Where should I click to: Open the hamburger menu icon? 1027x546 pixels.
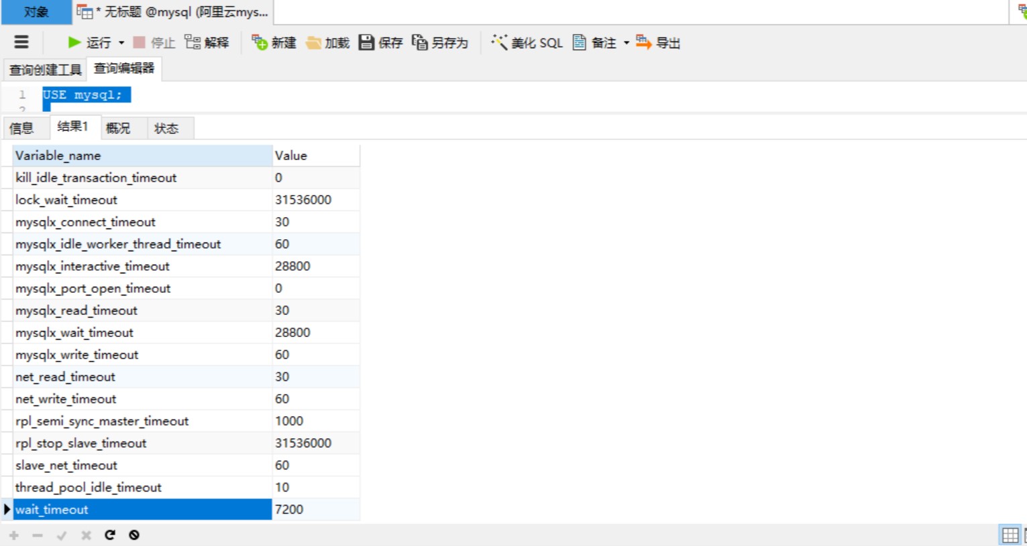21,42
